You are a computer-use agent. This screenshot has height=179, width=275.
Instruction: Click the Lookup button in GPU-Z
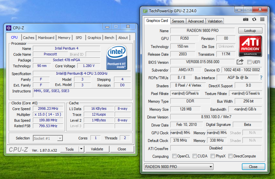[x=250, y=31]
